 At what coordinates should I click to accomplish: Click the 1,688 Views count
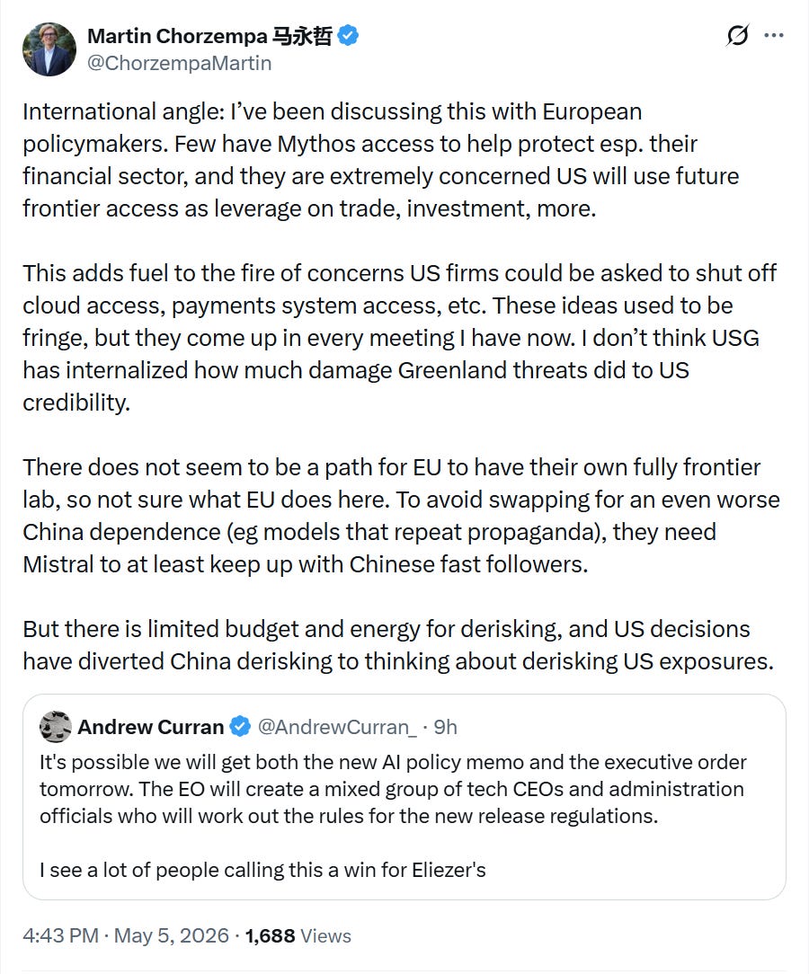click(x=298, y=935)
